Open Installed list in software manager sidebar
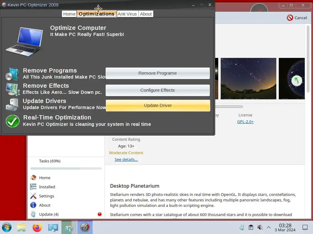The width and height of the screenshot is (313, 234). [47, 187]
